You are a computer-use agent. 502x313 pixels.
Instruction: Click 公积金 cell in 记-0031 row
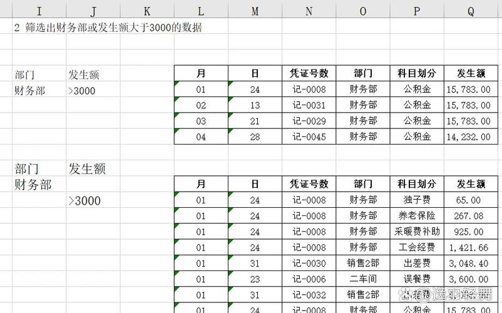(x=417, y=105)
